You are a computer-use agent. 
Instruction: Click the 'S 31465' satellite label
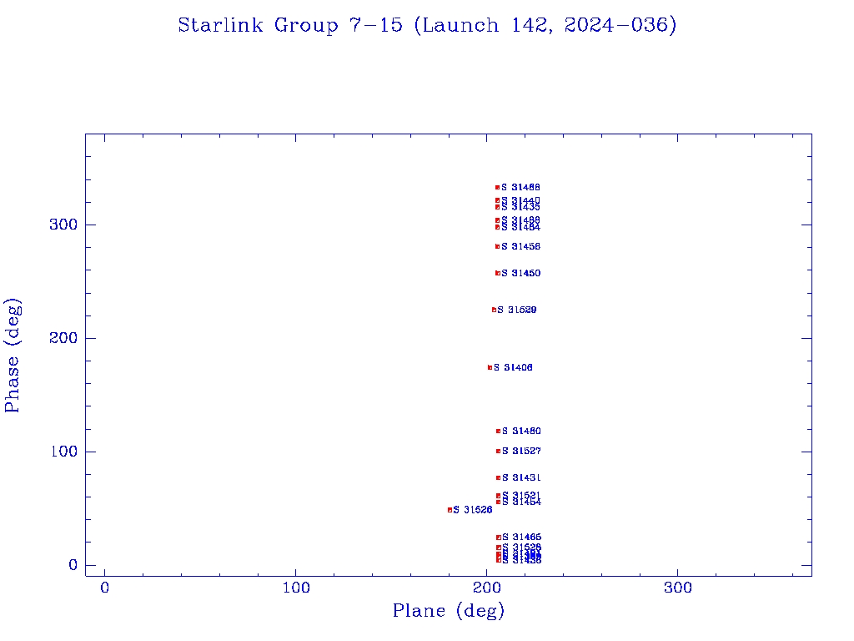(x=522, y=537)
